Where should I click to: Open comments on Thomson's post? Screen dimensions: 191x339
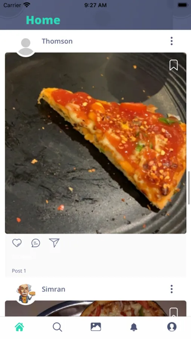click(36, 243)
